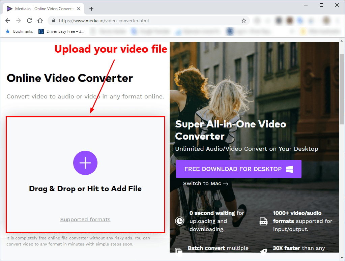Click the '1000+ video/audio formats' feature text
This screenshot has height=261, width=345.
[303, 221]
